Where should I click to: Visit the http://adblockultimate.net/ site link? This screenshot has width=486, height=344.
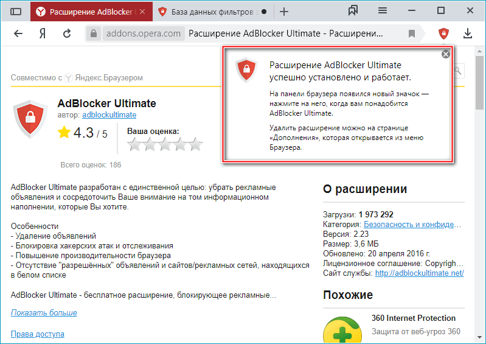pos(419,273)
